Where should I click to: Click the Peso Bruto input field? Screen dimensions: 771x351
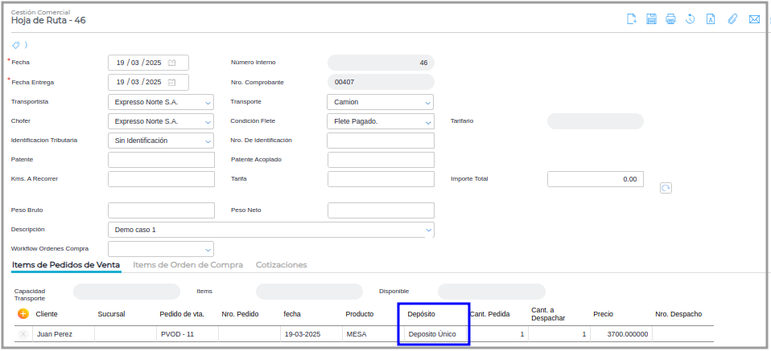point(161,210)
